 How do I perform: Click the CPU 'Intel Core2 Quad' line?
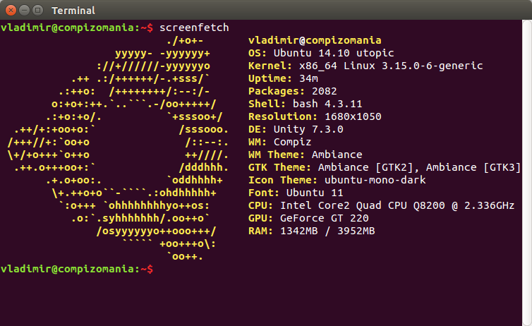[x=381, y=205]
